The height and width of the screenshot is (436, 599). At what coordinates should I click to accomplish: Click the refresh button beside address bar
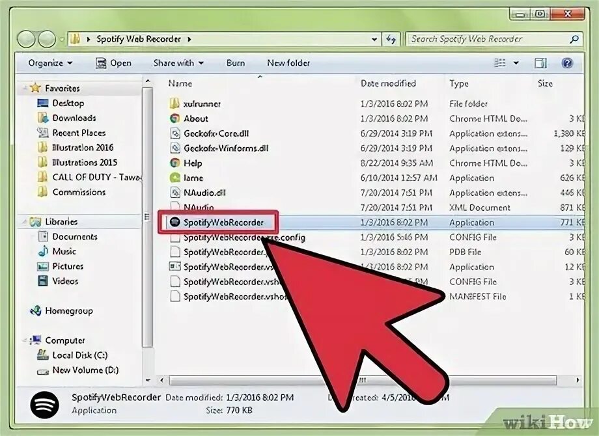[391, 39]
